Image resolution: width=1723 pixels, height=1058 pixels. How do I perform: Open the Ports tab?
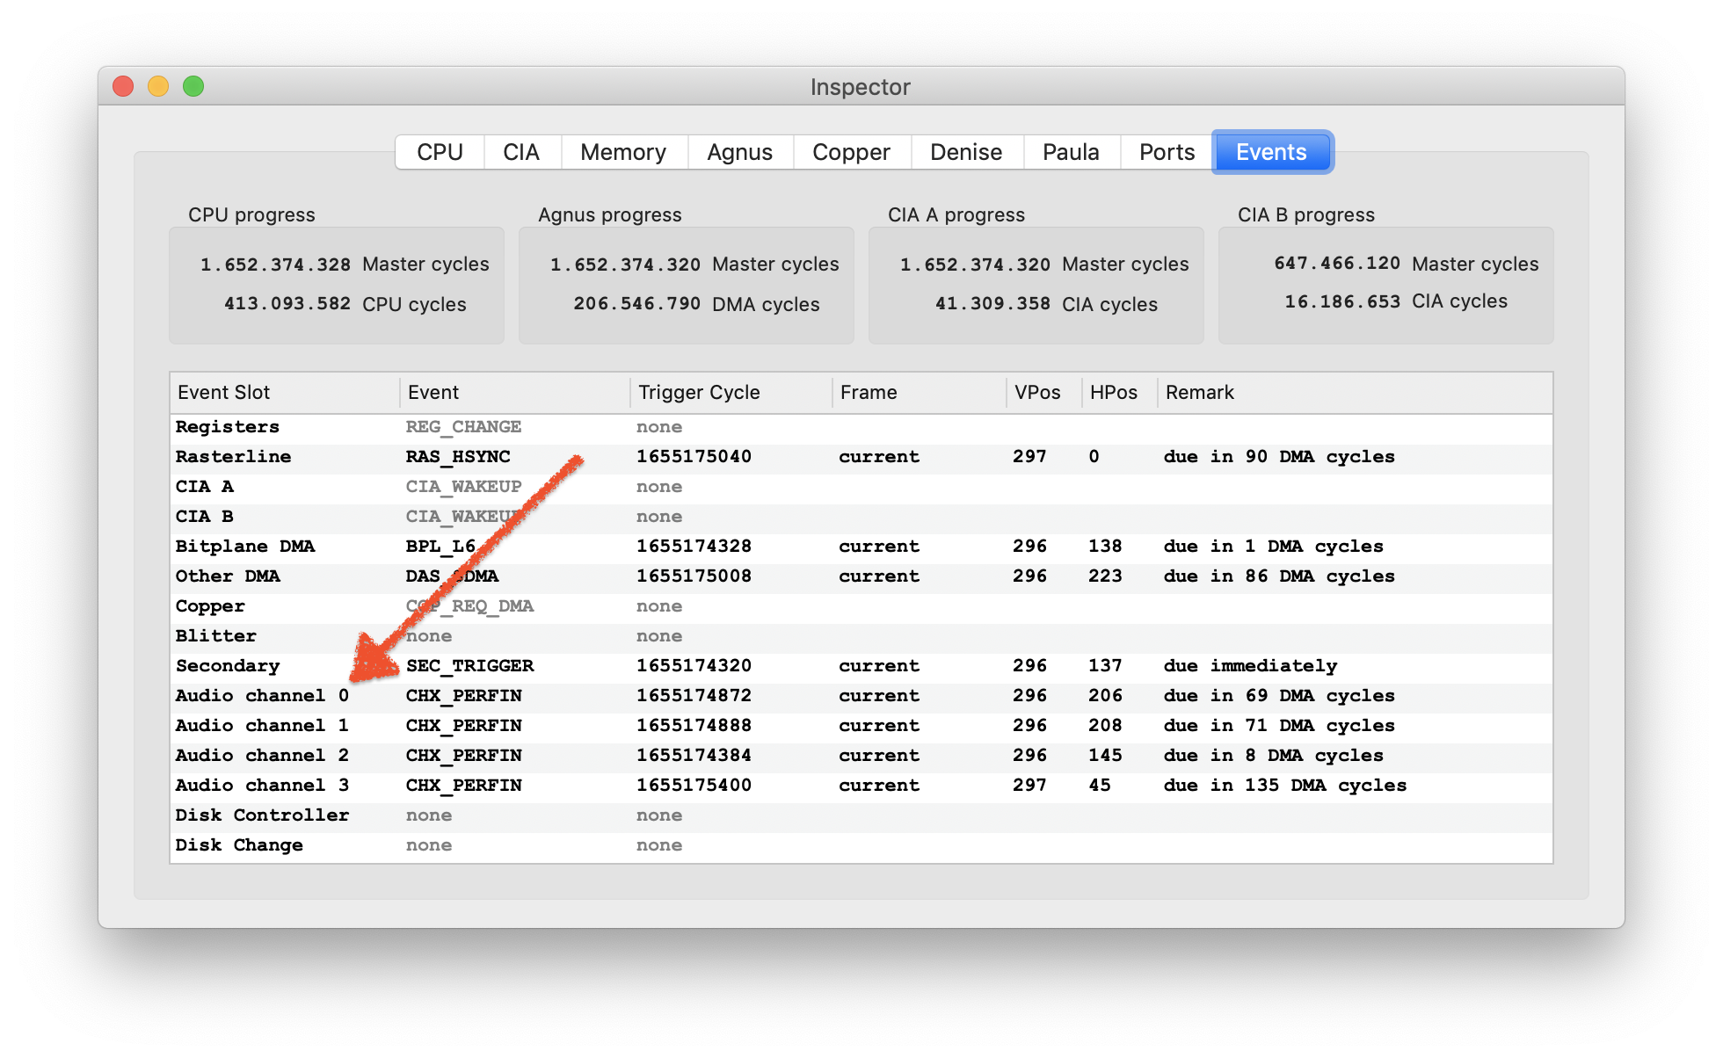1167,152
